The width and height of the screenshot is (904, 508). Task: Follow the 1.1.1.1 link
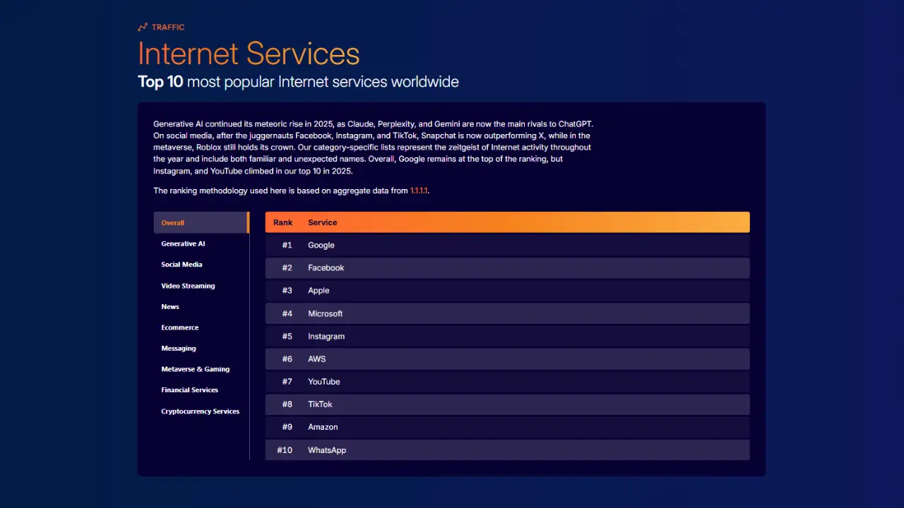[x=420, y=190]
